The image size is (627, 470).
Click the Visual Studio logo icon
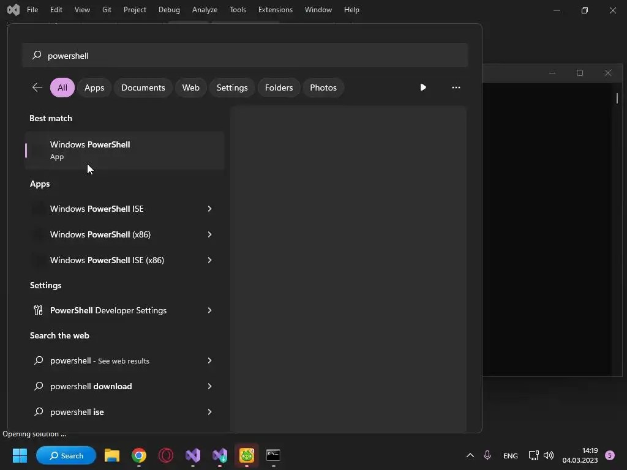(13, 10)
